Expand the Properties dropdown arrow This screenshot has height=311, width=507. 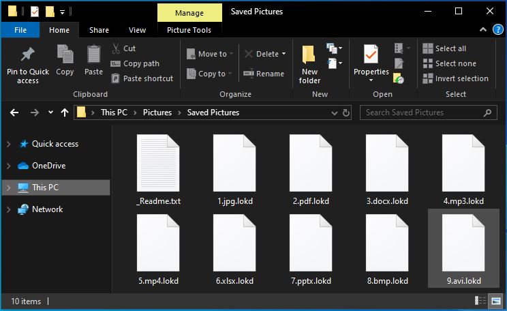(371, 80)
